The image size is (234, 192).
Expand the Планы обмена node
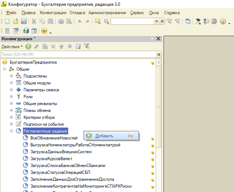click(x=11, y=110)
